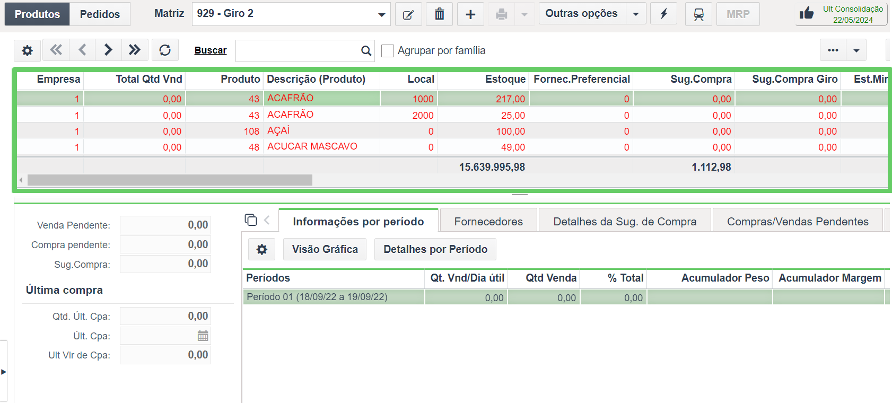Click the scrollbar left arrow of product grid
Screen dimensions: 892x403
pos(21,180)
